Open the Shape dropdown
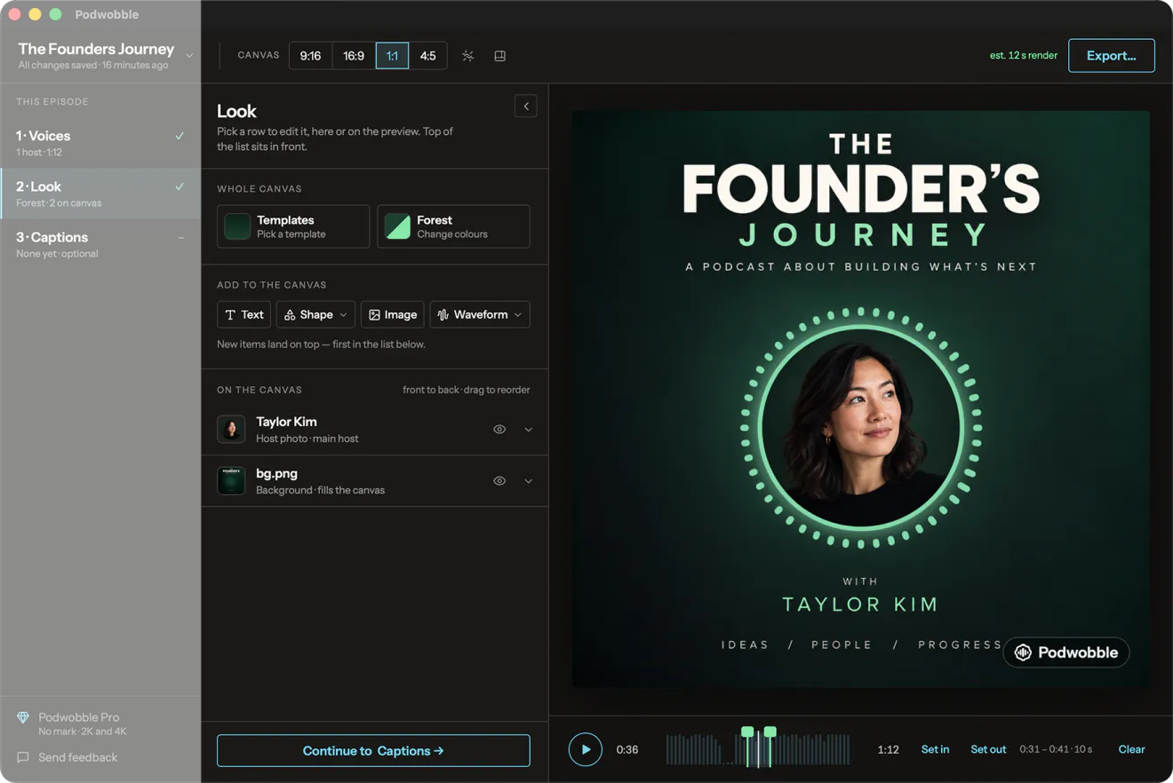1173x783 pixels. click(315, 314)
